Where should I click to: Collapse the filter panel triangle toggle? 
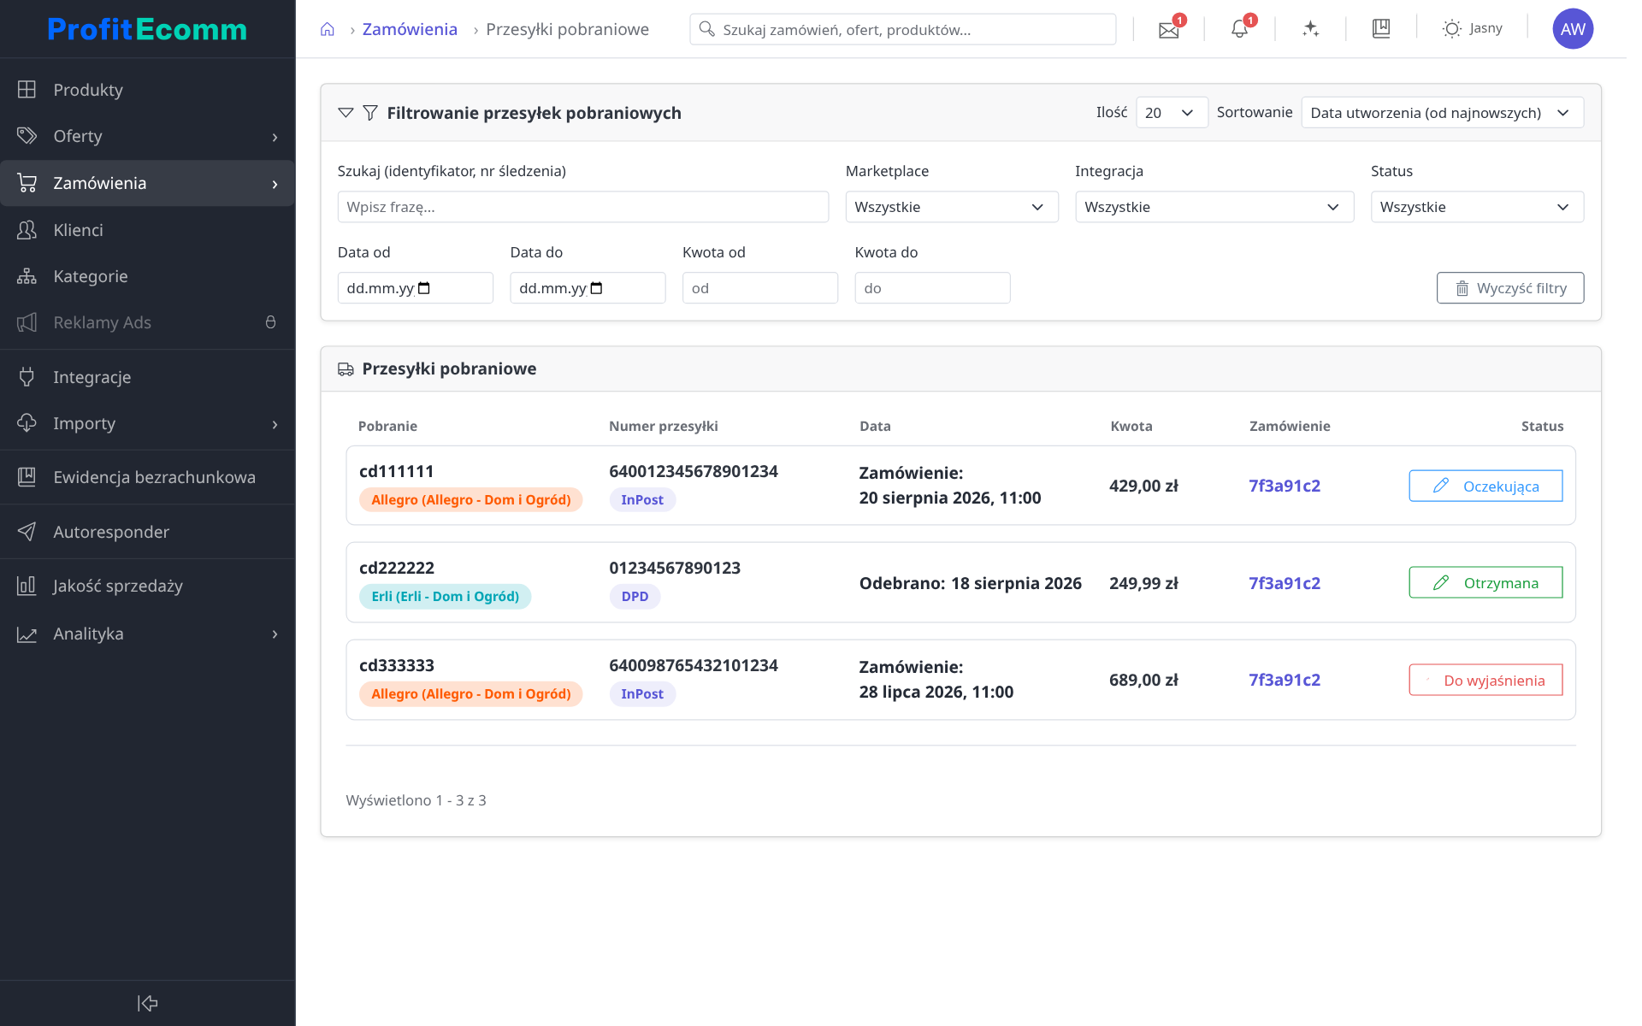346,113
